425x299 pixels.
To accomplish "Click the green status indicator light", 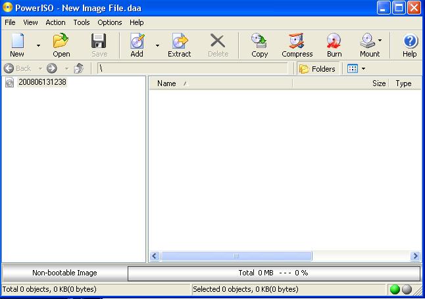I will coord(395,289).
